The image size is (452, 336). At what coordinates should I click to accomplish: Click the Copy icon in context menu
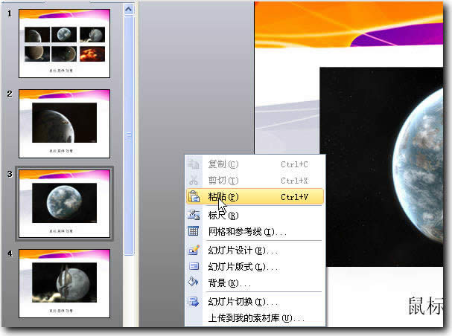pos(194,164)
